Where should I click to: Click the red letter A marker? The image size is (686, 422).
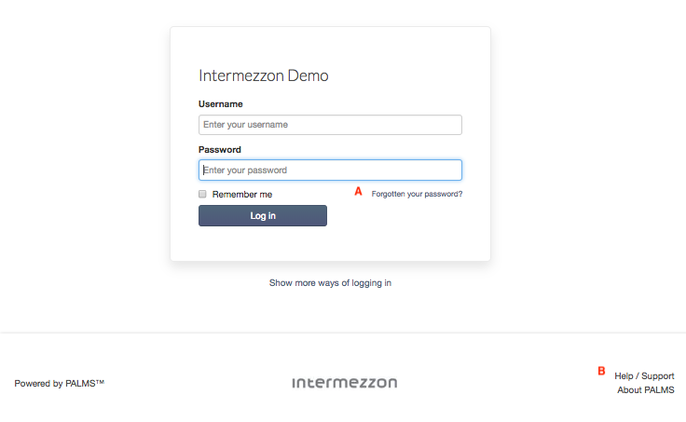click(358, 192)
